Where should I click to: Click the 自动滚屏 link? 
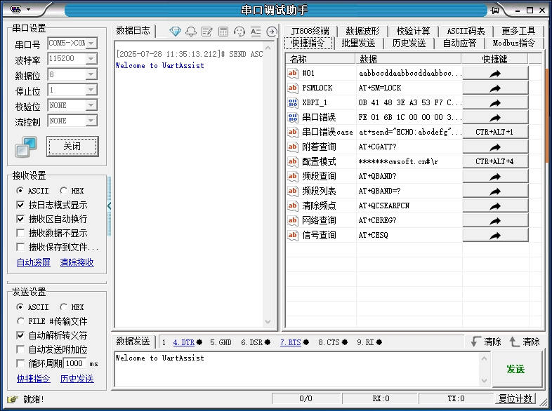[34, 262]
